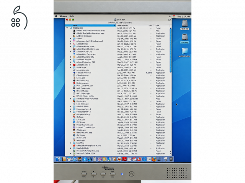Select DivX Player.app row
Screen dimensions: 245x183
click(117, 88)
